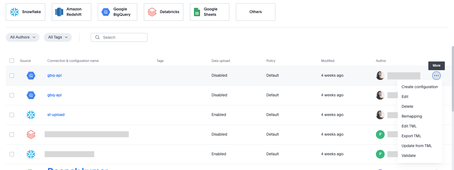Click the Others connection button
This screenshot has height=170, width=454.
[x=256, y=12]
